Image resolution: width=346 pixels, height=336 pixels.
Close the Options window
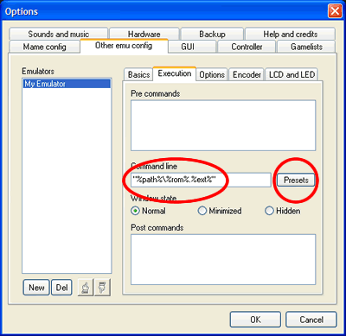tap(335, 11)
